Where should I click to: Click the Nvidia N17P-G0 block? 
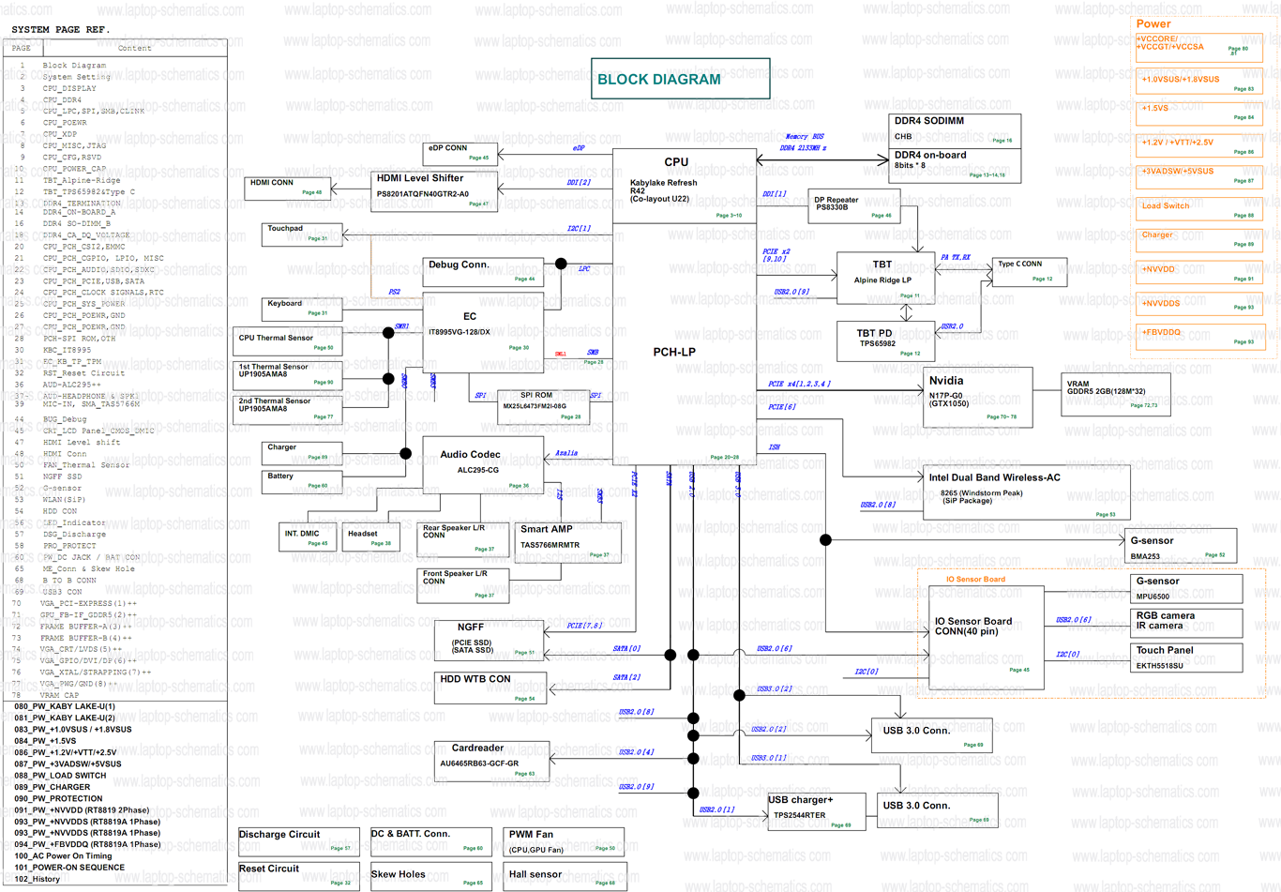(978, 397)
